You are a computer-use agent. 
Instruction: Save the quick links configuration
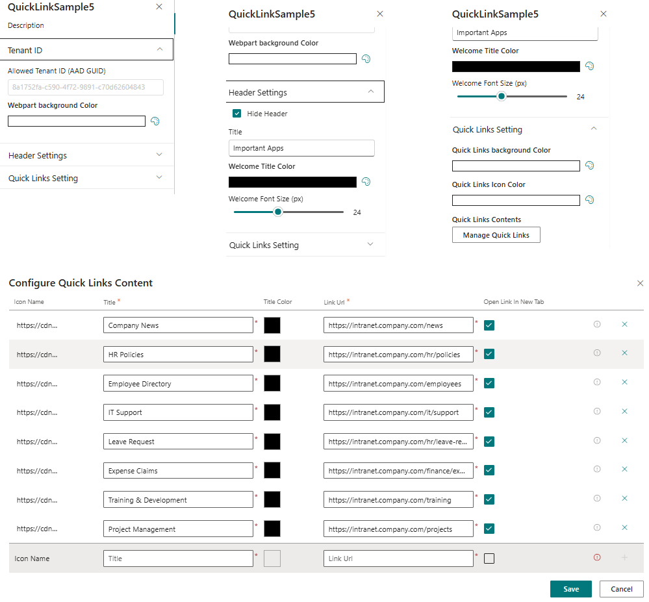coord(570,588)
